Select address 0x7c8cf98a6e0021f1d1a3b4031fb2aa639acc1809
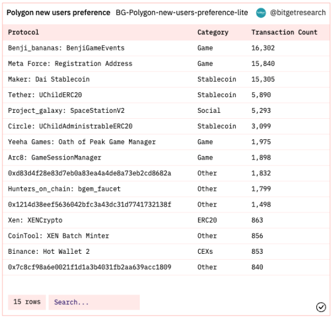 (x=89, y=267)
